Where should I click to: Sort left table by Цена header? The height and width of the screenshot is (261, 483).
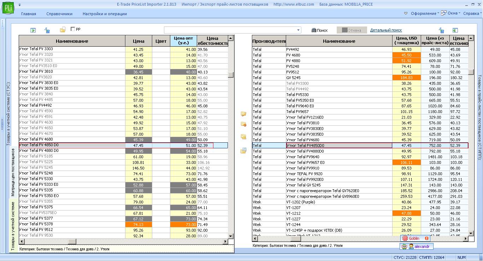pyautogui.click(x=139, y=41)
